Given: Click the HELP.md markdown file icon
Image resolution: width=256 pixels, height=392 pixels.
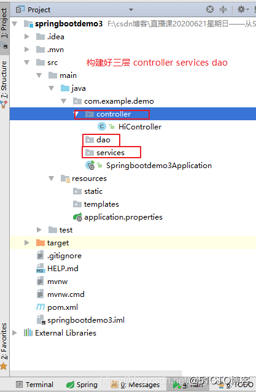Looking at the screenshot, I should [x=40, y=268].
